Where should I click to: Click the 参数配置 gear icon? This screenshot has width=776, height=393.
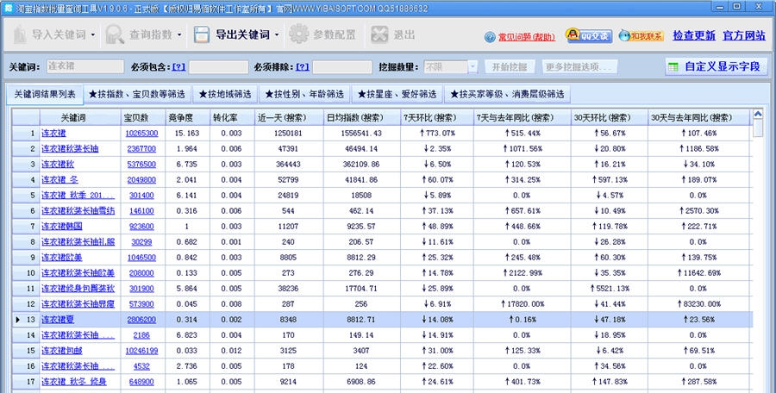pos(298,34)
